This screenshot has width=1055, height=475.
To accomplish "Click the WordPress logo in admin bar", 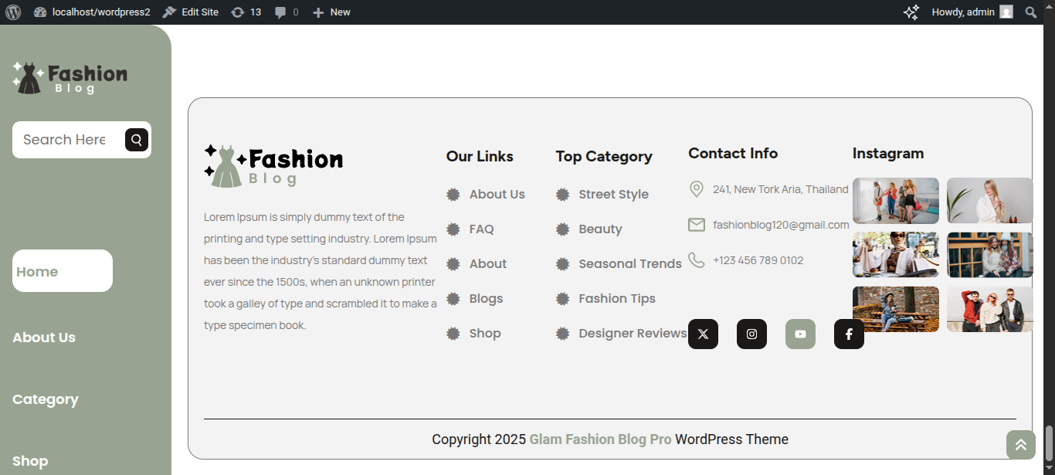I will point(12,12).
